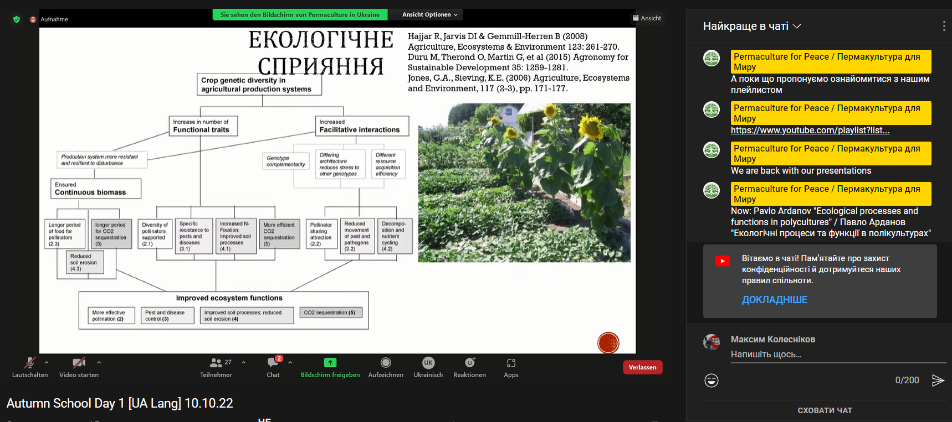Click the 'Improved ecosystem functions' heading

pyautogui.click(x=229, y=298)
